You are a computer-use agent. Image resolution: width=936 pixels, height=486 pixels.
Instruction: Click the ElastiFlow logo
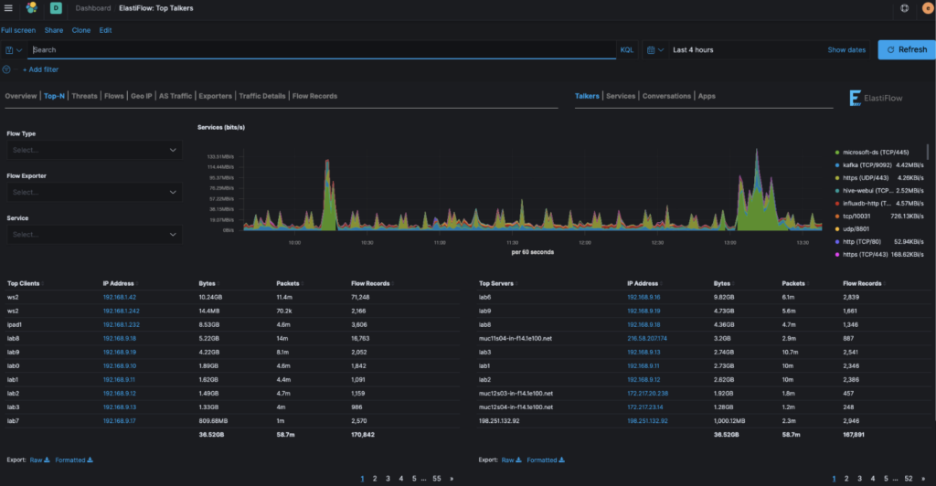click(x=876, y=98)
